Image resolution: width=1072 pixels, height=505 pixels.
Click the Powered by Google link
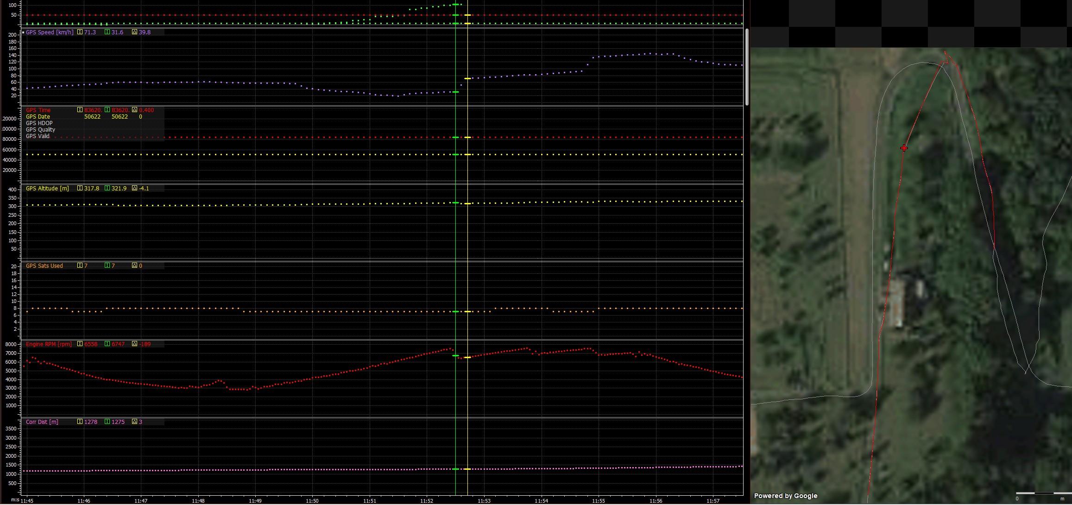click(786, 496)
